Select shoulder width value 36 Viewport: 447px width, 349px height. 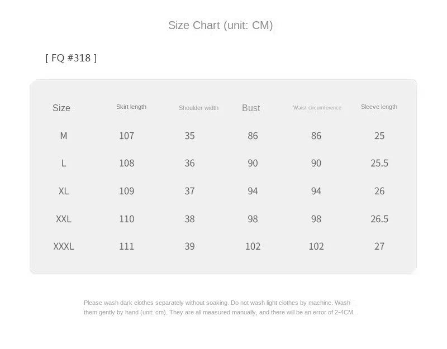190,163
